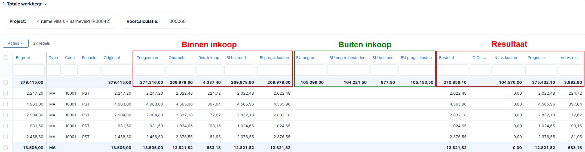
Task: Sort by the Begroot column header
Action: click(23, 58)
